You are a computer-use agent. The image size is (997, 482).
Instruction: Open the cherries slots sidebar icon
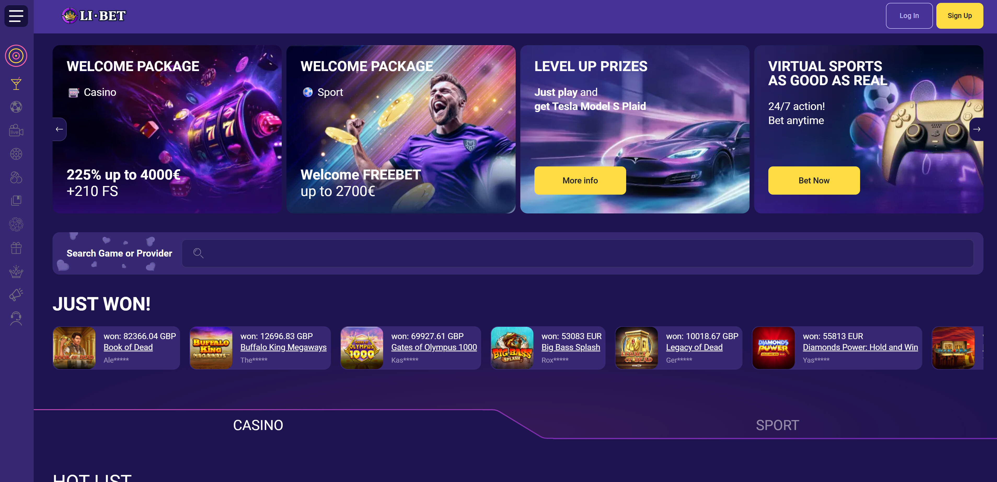tap(16, 178)
